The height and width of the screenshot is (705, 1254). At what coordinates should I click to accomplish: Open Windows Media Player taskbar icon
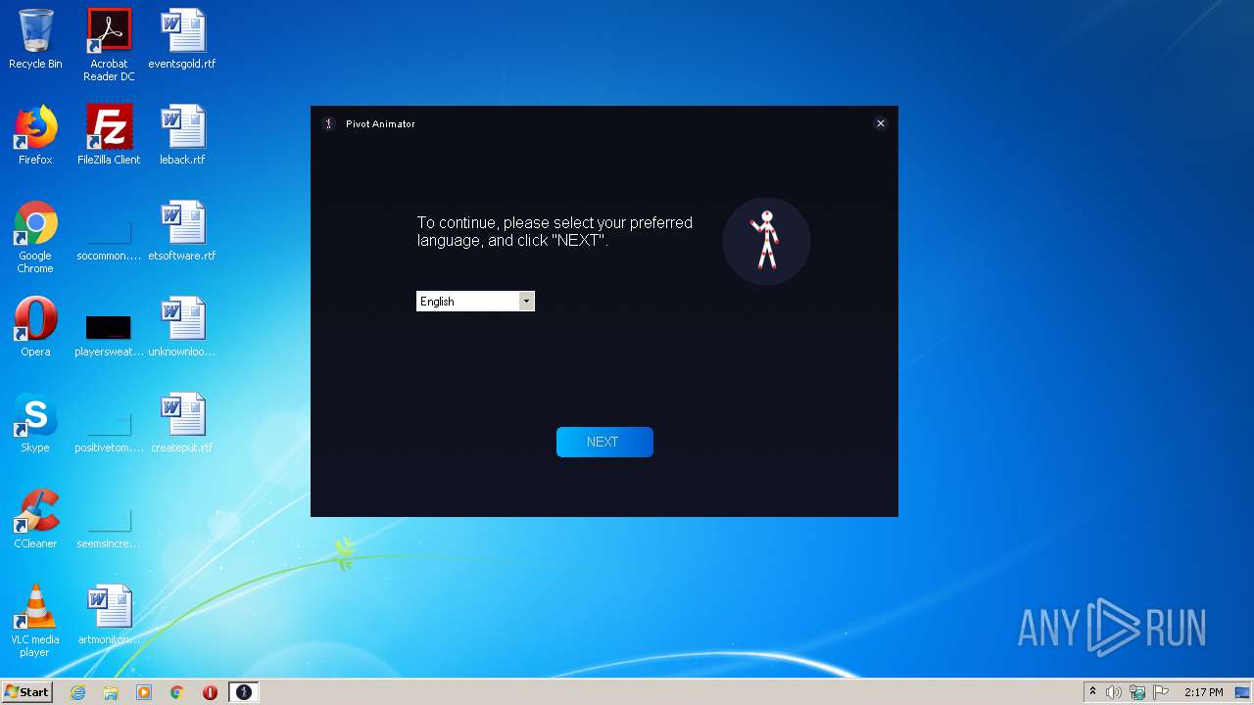[144, 692]
